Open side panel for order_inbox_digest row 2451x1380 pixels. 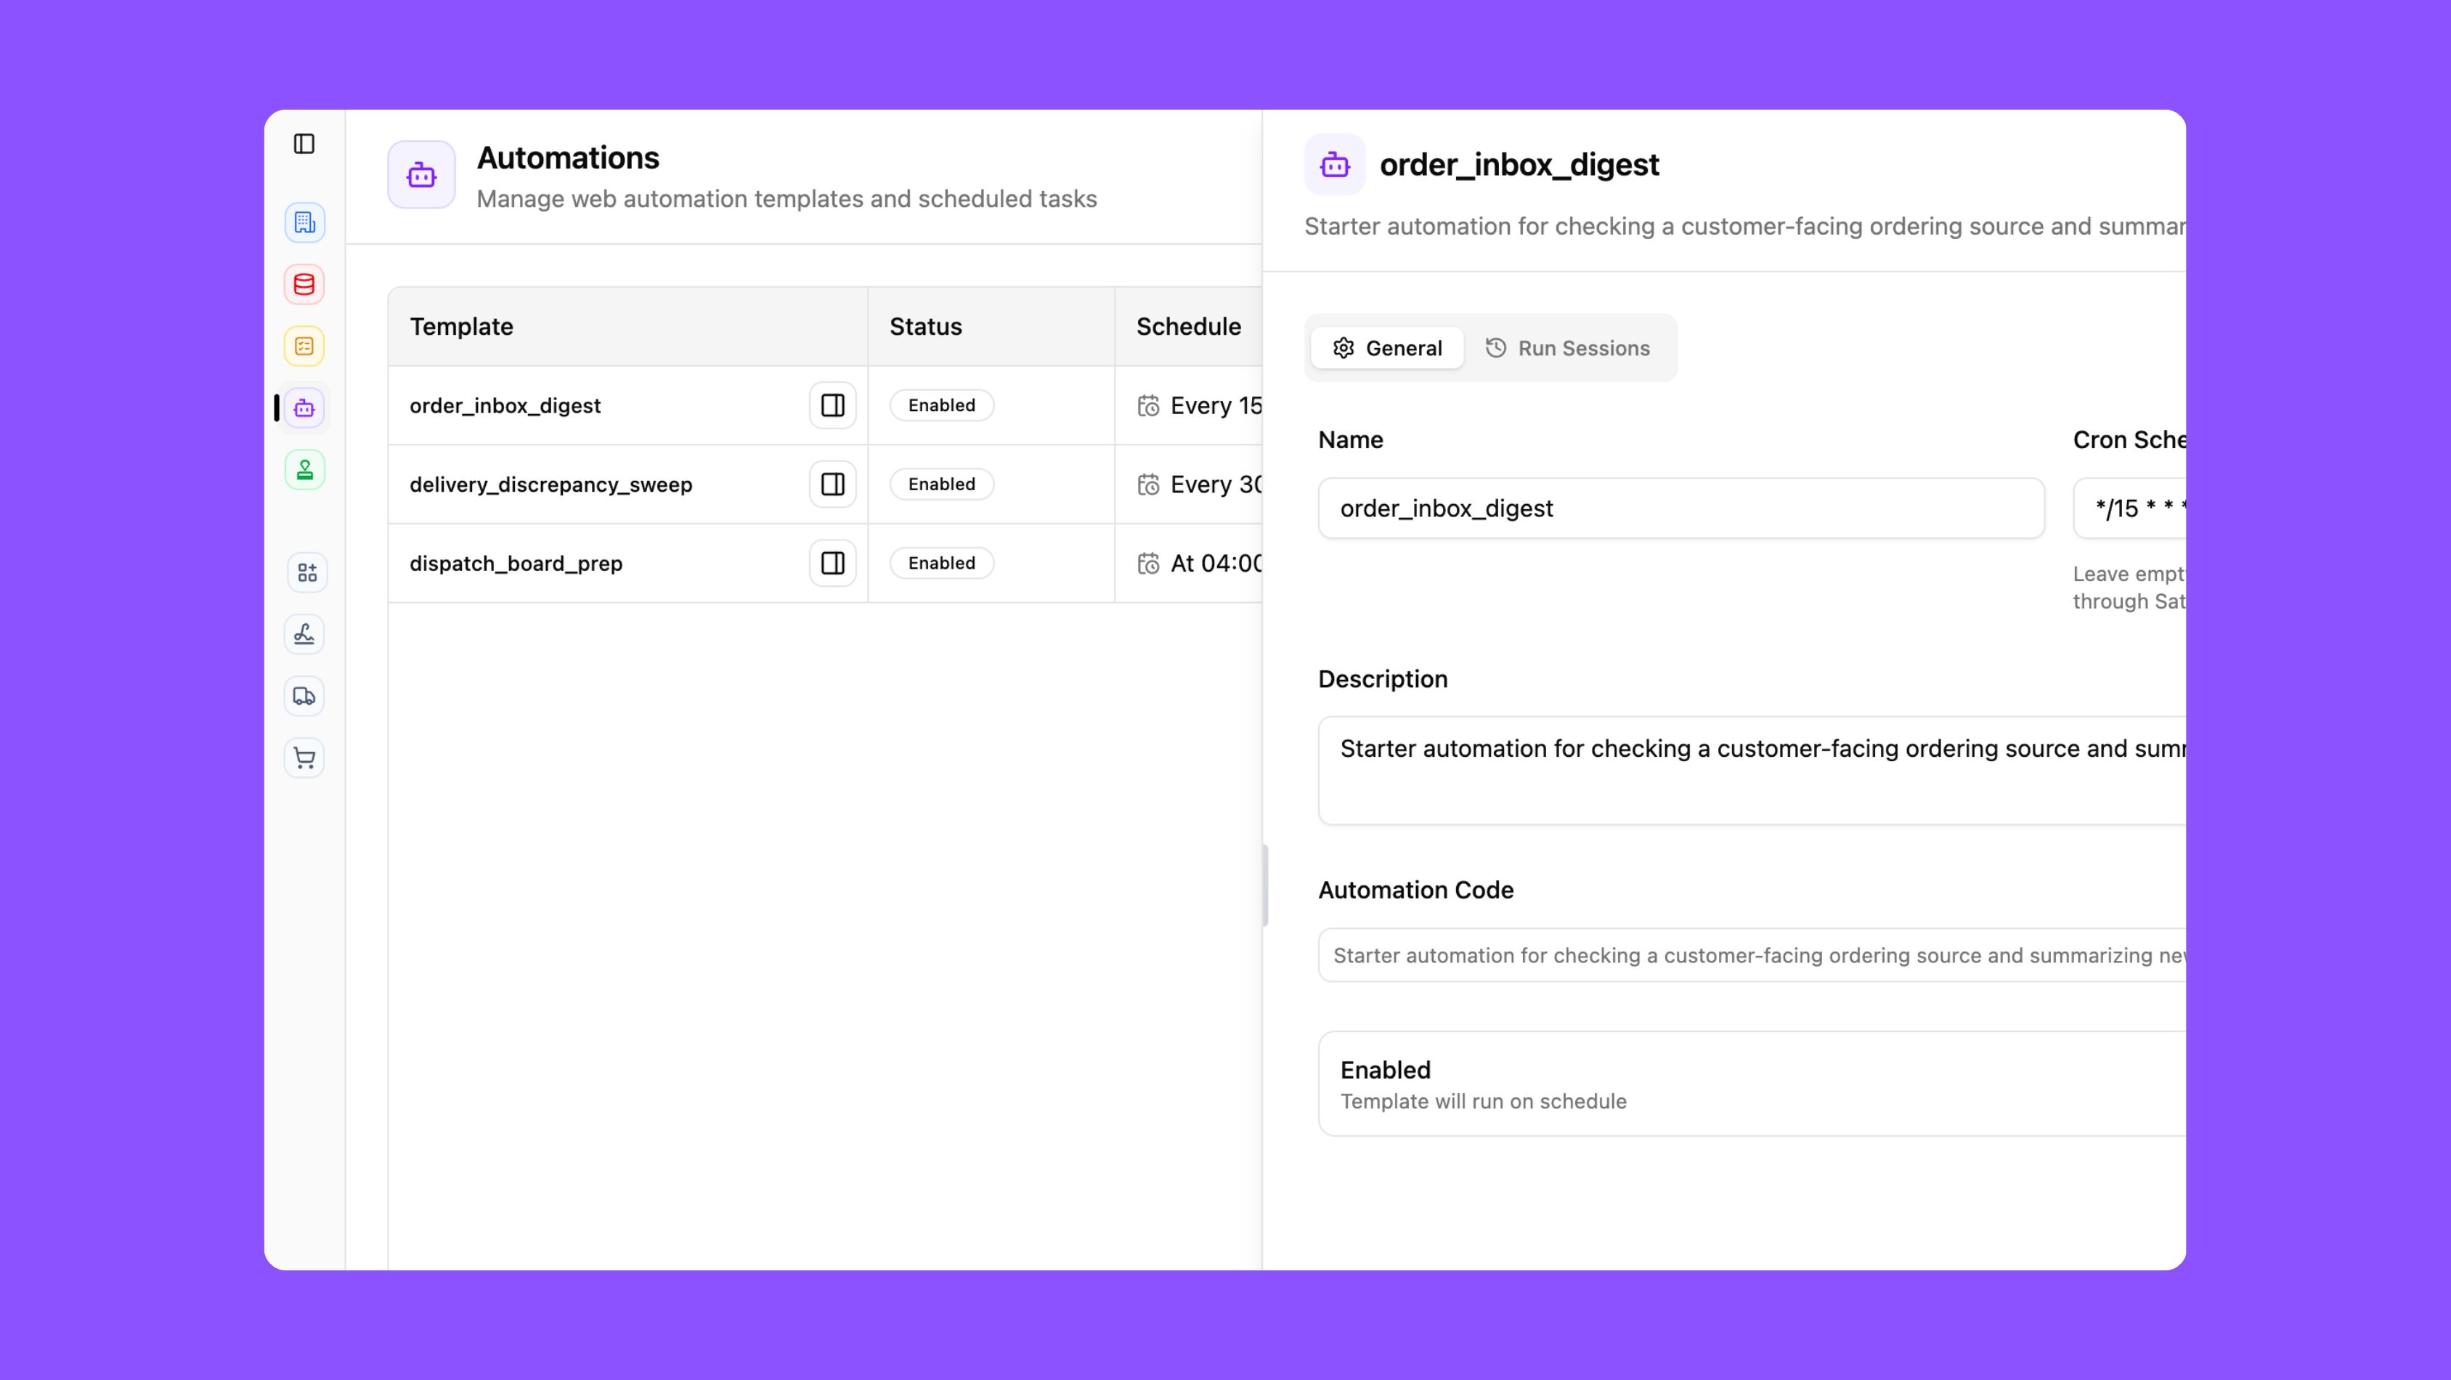tap(832, 405)
